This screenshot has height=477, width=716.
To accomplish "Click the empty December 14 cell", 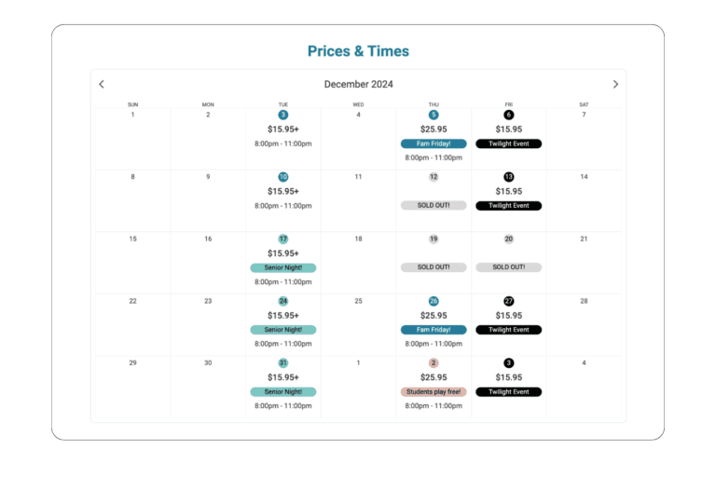I will point(584,200).
